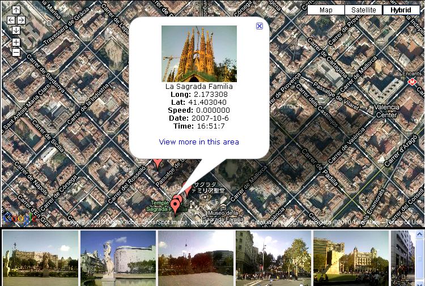The height and width of the screenshot is (286, 425).
Task: Click the Carrer de Sardenya street label
Action: pyautogui.click(x=46, y=74)
